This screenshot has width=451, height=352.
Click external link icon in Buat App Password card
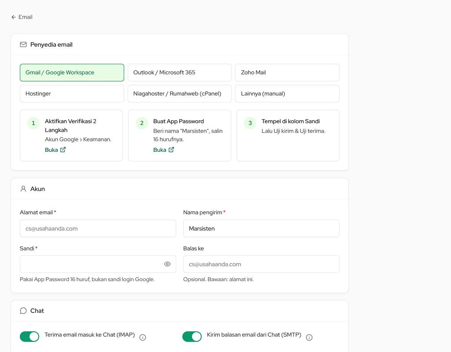click(x=171, y=150)
